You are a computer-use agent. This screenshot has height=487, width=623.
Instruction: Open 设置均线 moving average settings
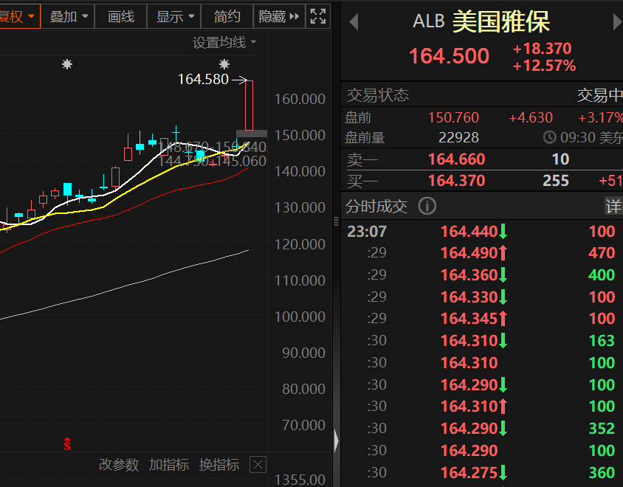tap(224, 43)
